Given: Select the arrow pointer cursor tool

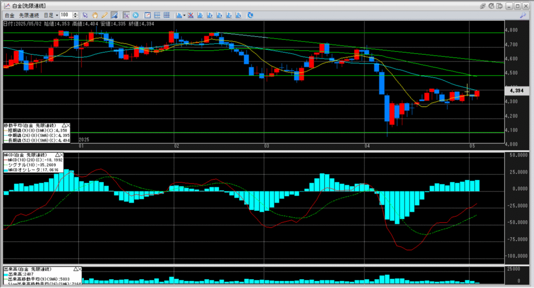Looking at the screenshot, I should (x=85, y=15).
